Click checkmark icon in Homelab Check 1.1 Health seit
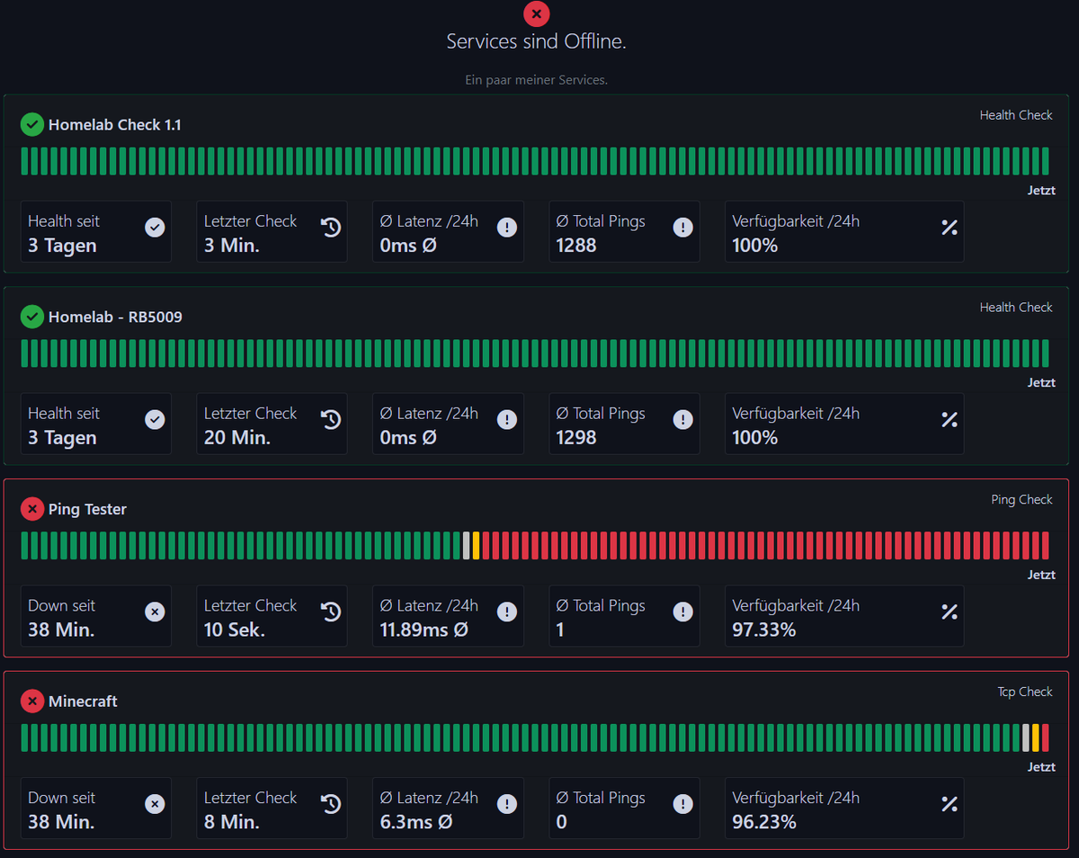The height and width of the screenshot is (858, 1079). click(155, 228)
